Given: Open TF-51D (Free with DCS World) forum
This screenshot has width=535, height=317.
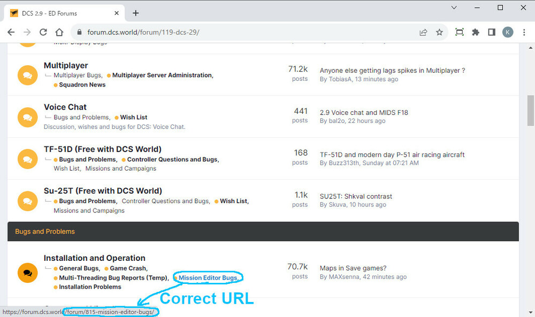Looking at the screenshot, I should coord(102,149).
